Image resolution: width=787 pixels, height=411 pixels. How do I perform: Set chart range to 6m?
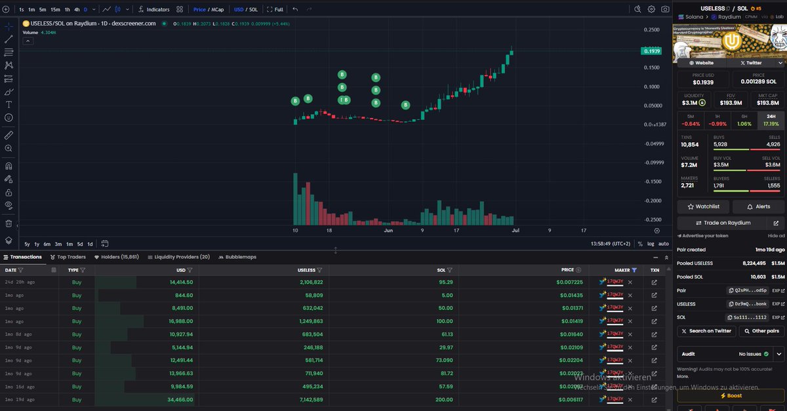47,243
